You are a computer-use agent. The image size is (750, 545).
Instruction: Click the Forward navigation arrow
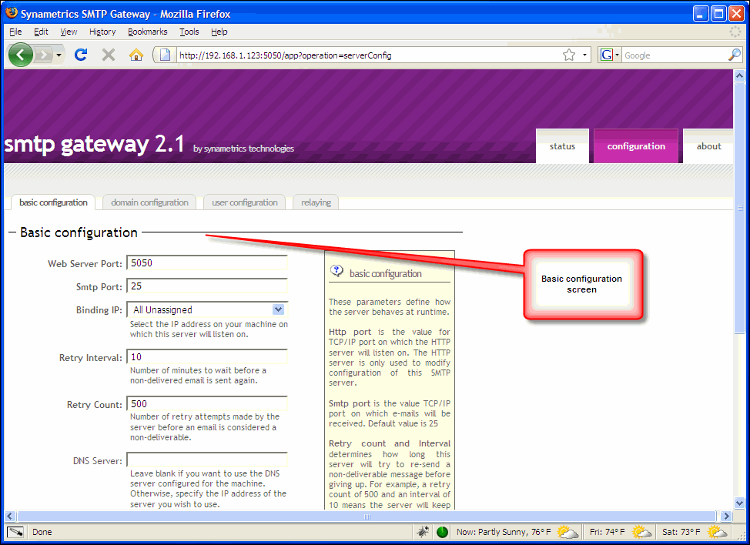pyautogui.click(x=44, y=55)
